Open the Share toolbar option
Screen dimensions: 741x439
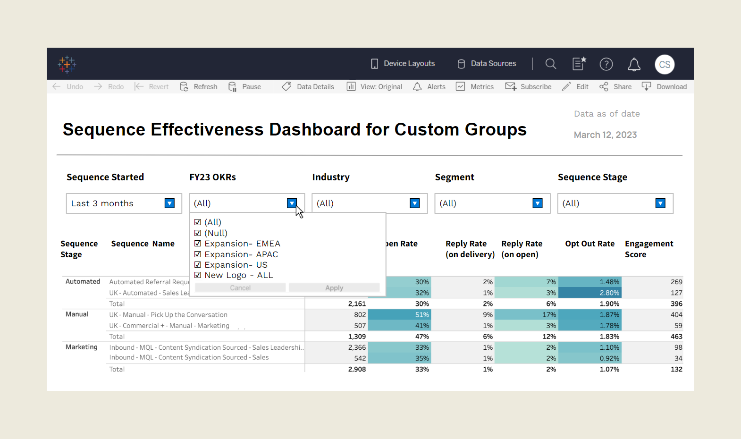click(x=615, y=87)
